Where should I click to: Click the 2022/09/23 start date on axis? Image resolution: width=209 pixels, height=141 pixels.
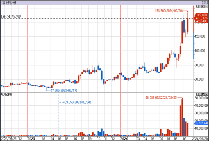click(9, 139)
